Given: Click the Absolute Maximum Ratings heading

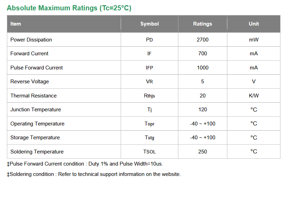Looking at the screenshot, I should pyautogui.click(x=69, y=8).
